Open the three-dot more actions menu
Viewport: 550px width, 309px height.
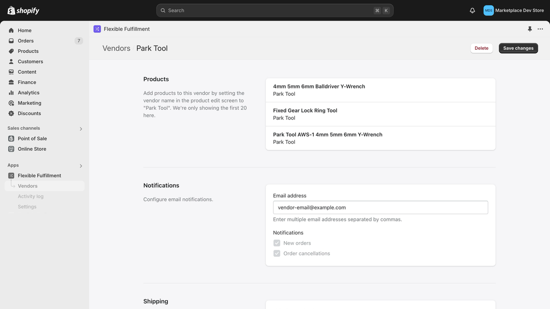[x=540, y=29]
